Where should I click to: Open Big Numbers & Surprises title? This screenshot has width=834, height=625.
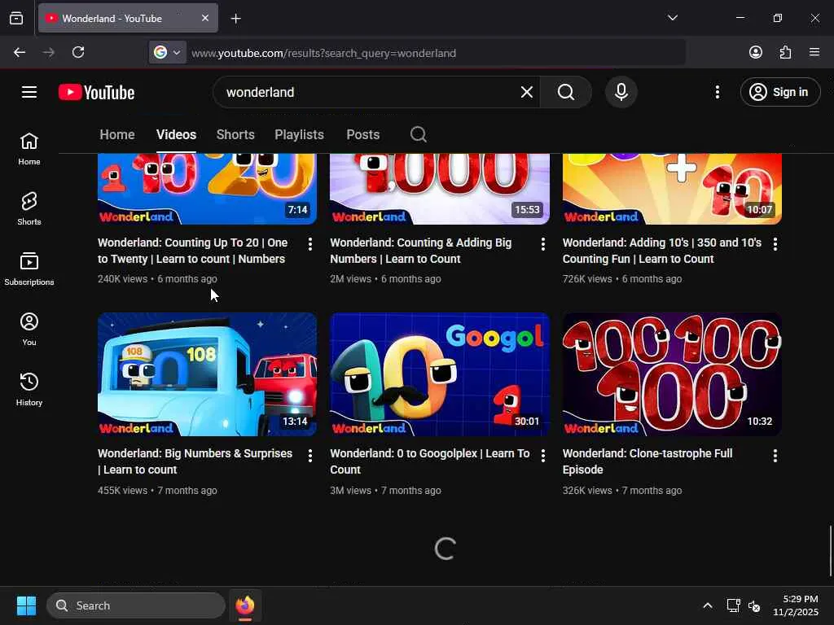pyautogui.click(x=195, y=461)
